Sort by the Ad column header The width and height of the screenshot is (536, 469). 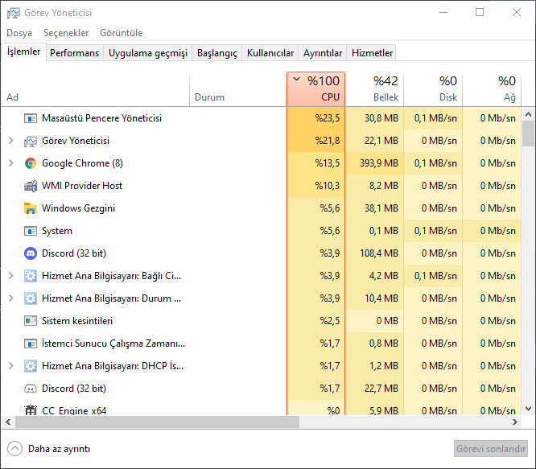pos(95,89)
